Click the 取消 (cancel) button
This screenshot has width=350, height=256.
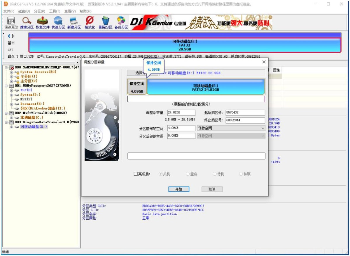tap(212, 189)
